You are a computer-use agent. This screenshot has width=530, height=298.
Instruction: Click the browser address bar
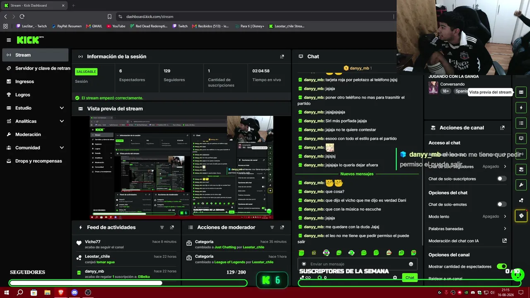point(255,17)
